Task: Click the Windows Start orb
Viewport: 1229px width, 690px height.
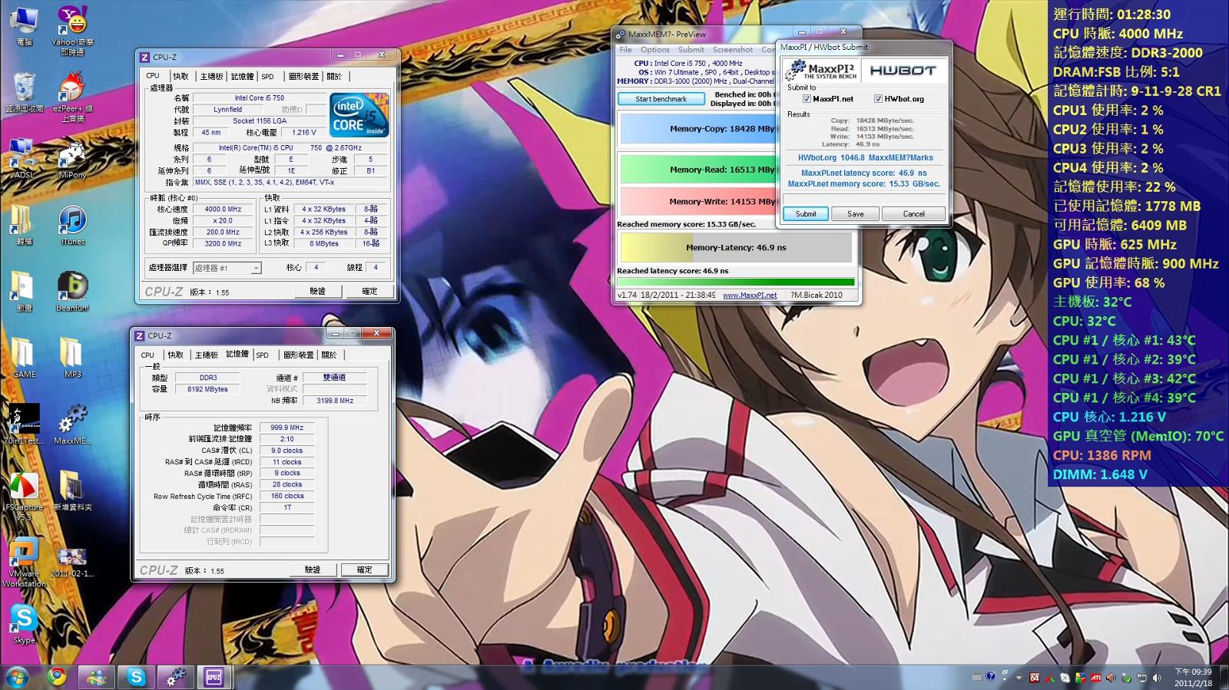Action: pos(17,677)
